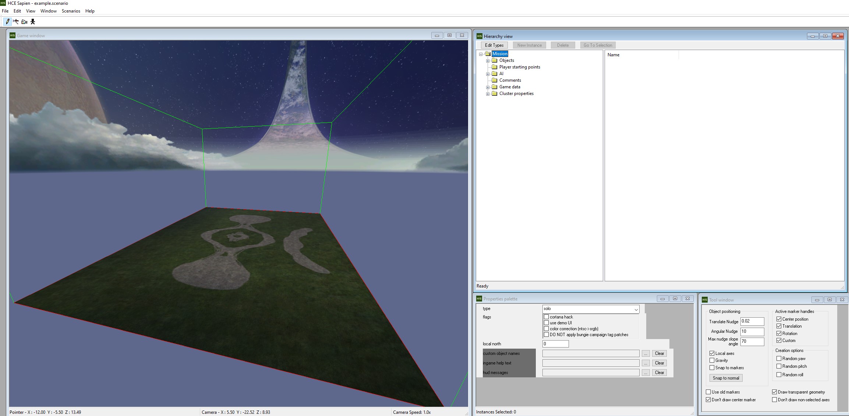Click the AI folder icon

(495, 74)
